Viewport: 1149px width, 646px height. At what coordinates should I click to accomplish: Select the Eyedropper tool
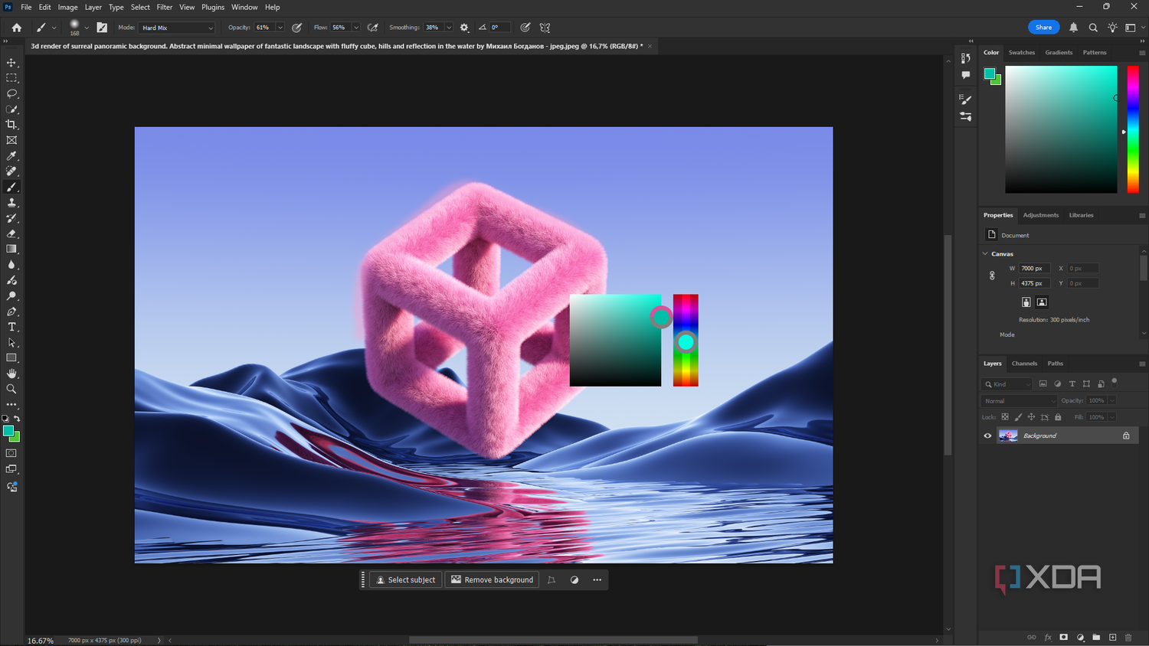(x=11, y=156)
